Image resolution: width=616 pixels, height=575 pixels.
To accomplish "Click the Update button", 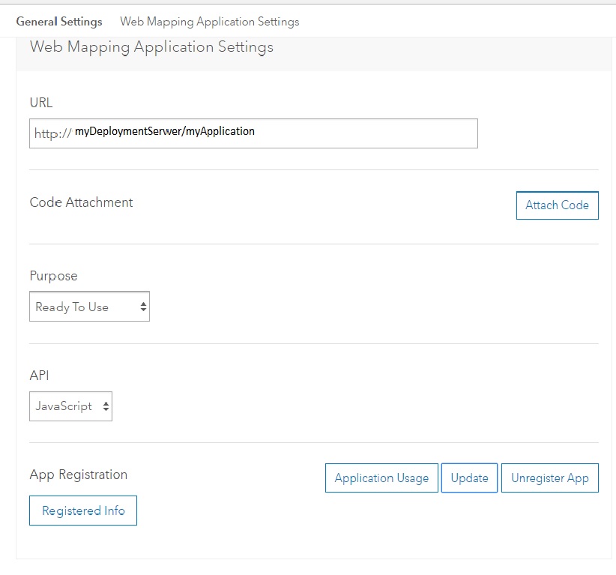I will tap(470, 478).
